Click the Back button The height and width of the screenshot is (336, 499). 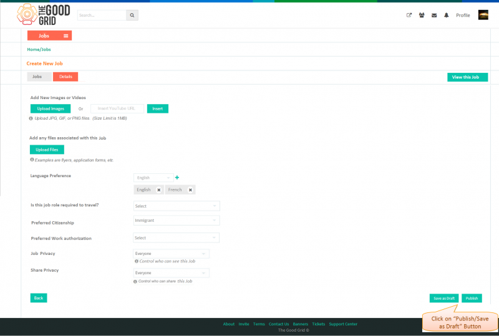point(39,298)
